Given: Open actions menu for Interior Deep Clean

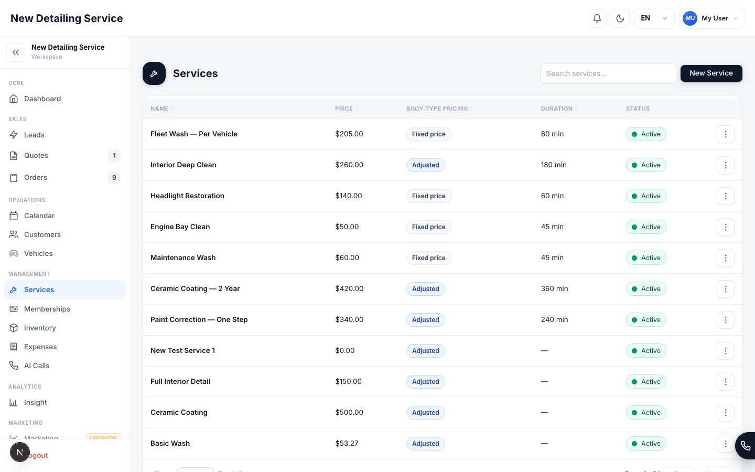Looking at the screenshot, I should coord(726,165).
